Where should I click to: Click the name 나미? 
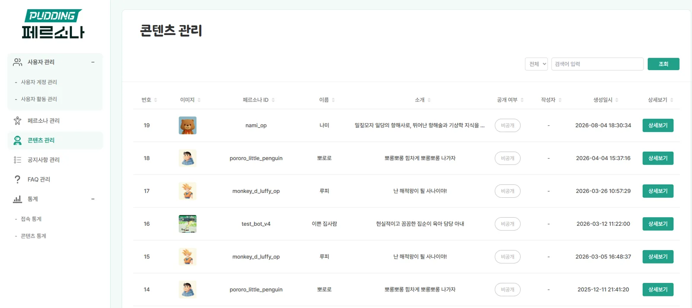pos(324,125)
